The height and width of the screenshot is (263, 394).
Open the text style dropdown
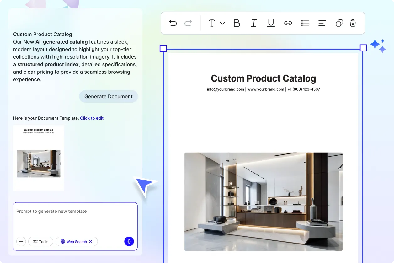tap(216, 23)
